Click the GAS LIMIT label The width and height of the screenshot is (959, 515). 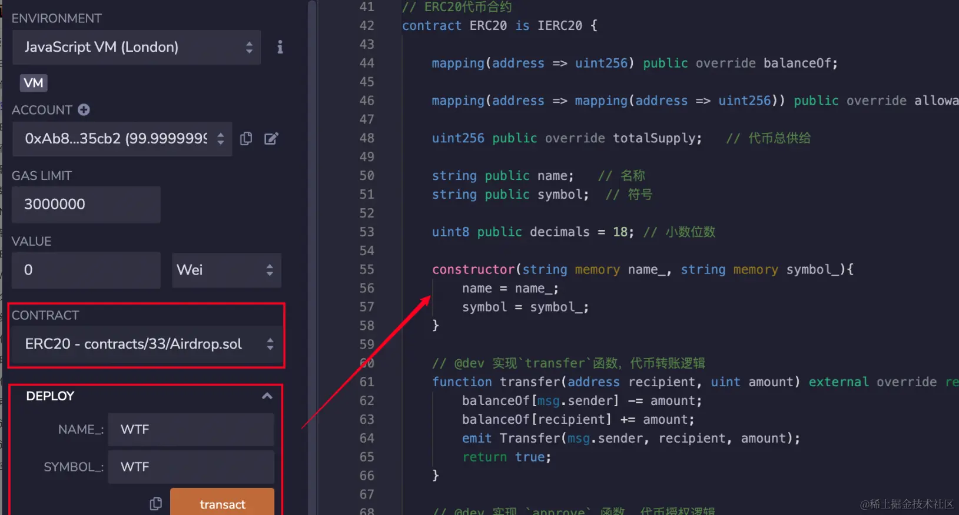42,176
